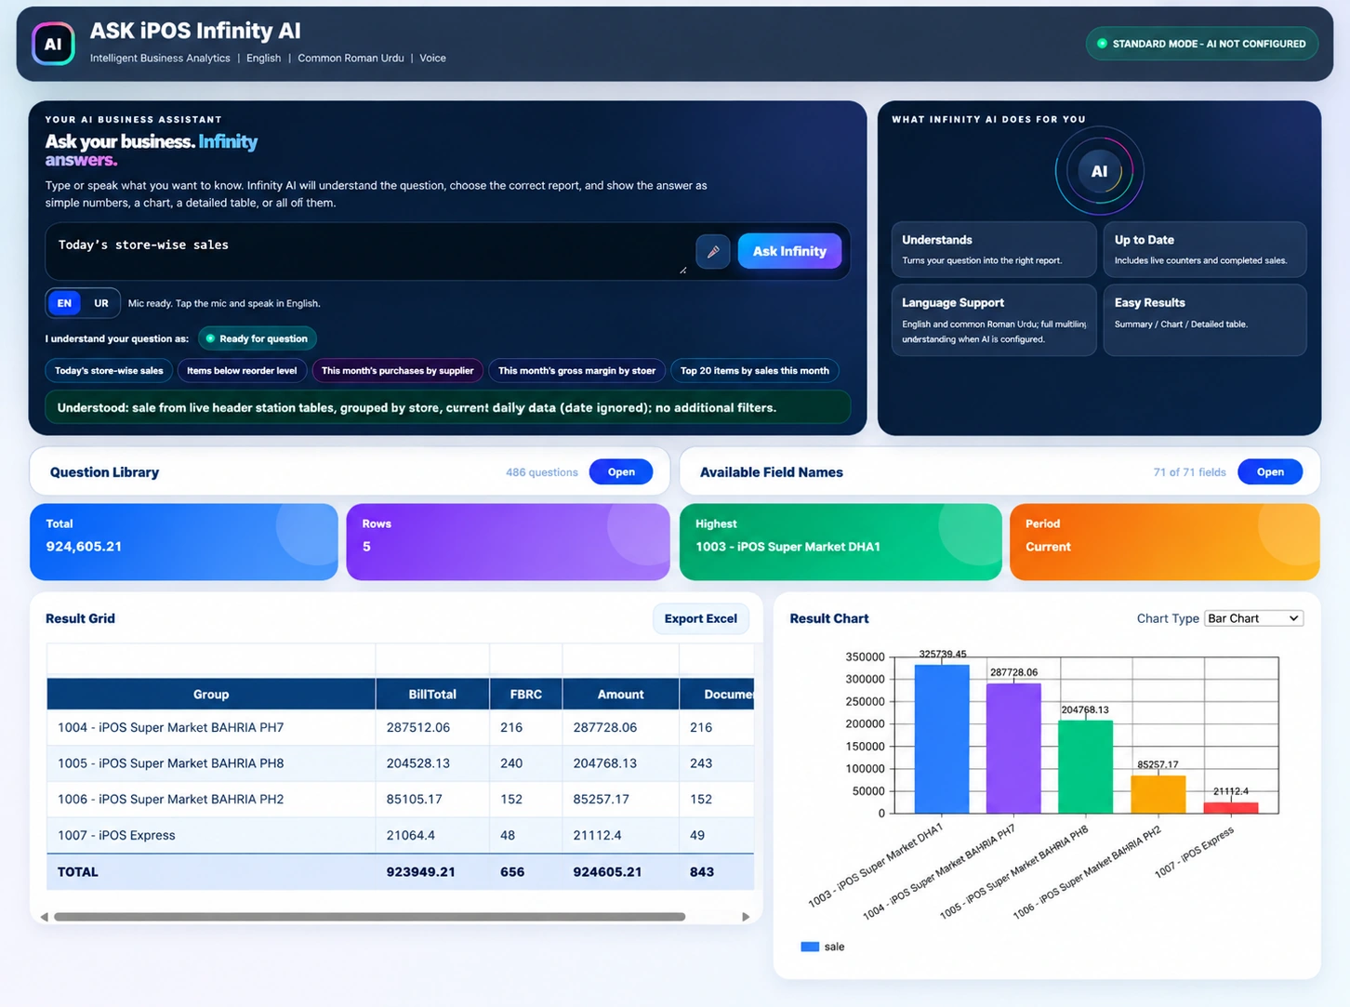Screen dimensions: 1350x1007
Task: Click the Rows summary card
Action: tap(508, 542)
